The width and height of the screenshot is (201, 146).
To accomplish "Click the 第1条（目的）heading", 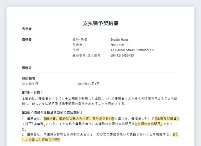I will tap(32, 92).
